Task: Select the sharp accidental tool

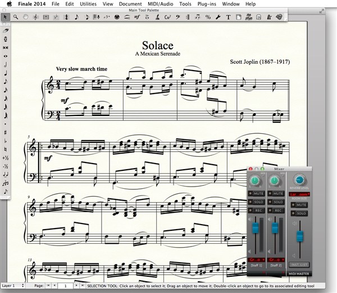Action: tap(6, 132)
